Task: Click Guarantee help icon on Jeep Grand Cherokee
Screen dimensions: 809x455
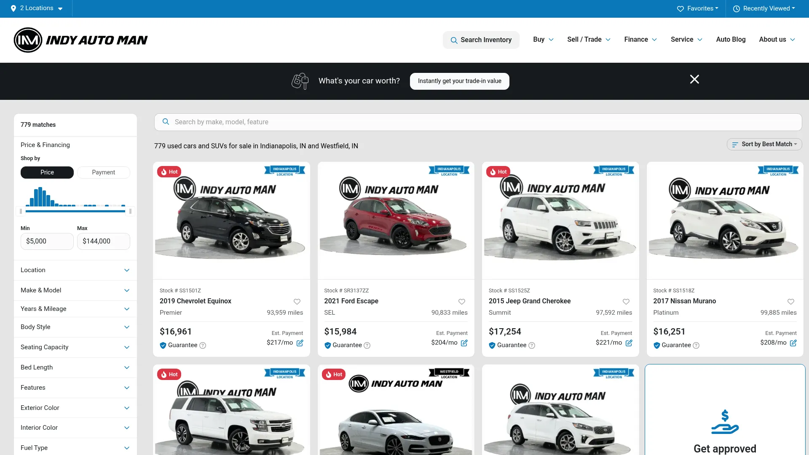Action: (x=532, y=345)
